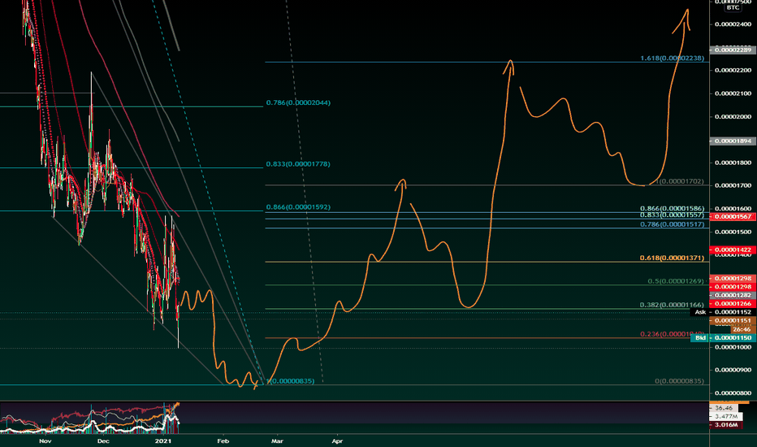Screen dimensions: 757x447
Task: Click the gray 0.00002289 price tag
Action: pos(733,50)
